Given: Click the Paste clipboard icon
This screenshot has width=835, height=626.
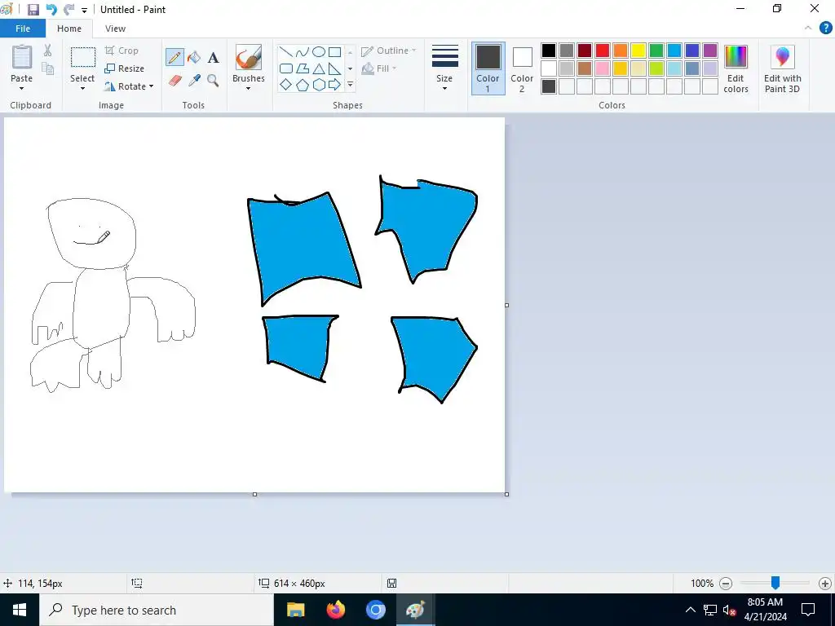Looking at the screenshot, I should (22, 57).
